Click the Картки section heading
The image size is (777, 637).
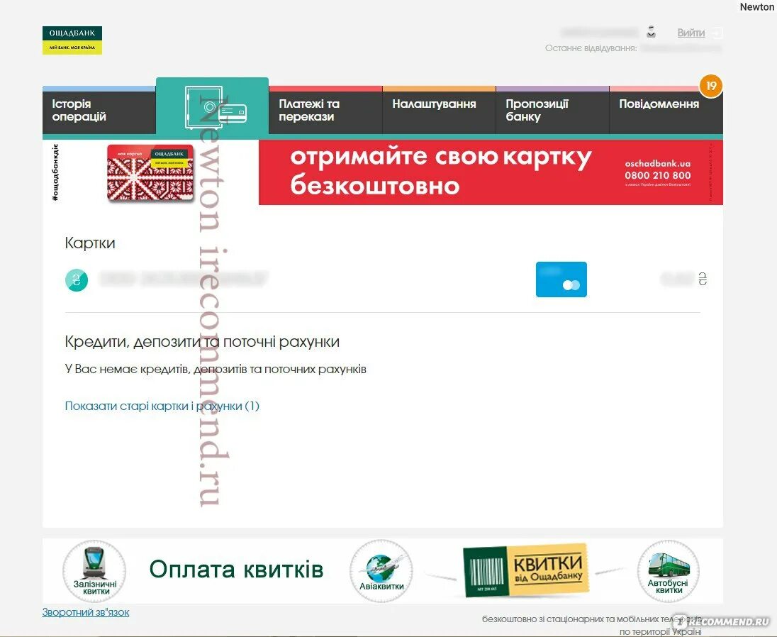click(x=90, y=243)
